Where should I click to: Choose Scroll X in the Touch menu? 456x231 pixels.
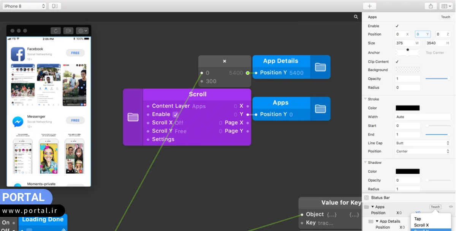[x=421, y=225]
